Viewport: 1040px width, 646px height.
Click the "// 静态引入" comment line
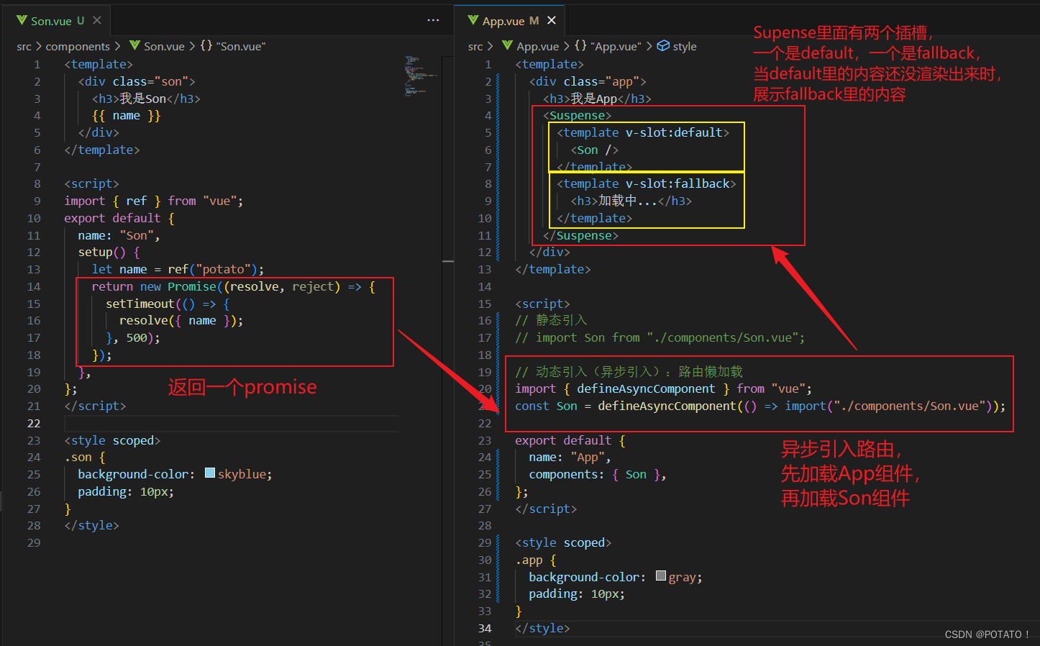(551, 320)
